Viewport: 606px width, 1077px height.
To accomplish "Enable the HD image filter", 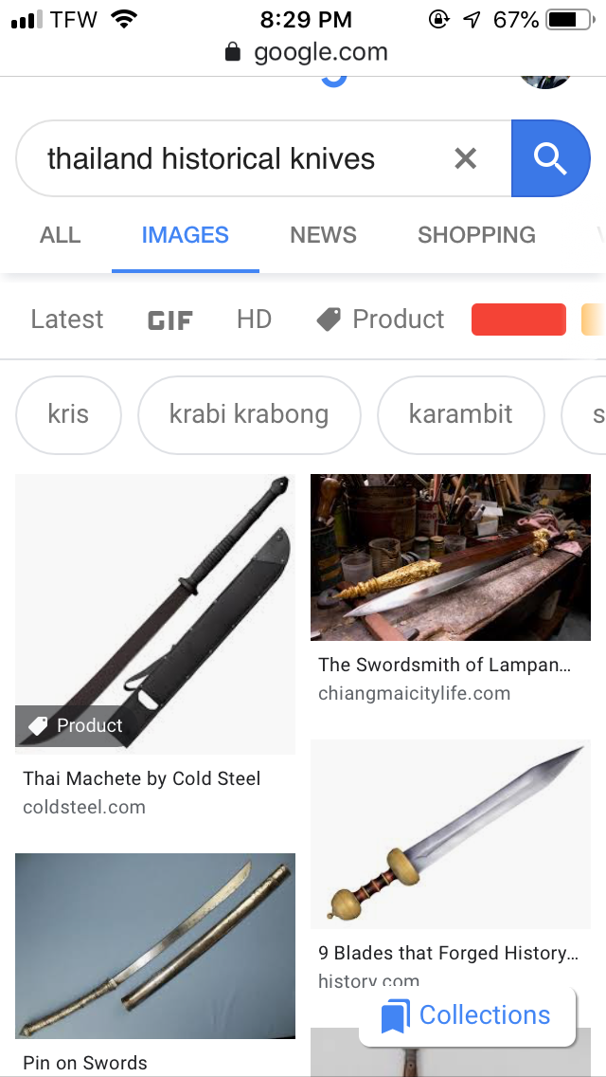I will tap(254, 319).
